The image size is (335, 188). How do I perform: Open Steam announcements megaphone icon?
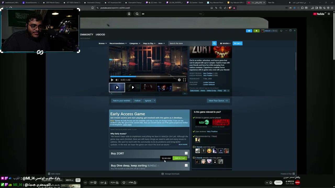pos(249,31)
